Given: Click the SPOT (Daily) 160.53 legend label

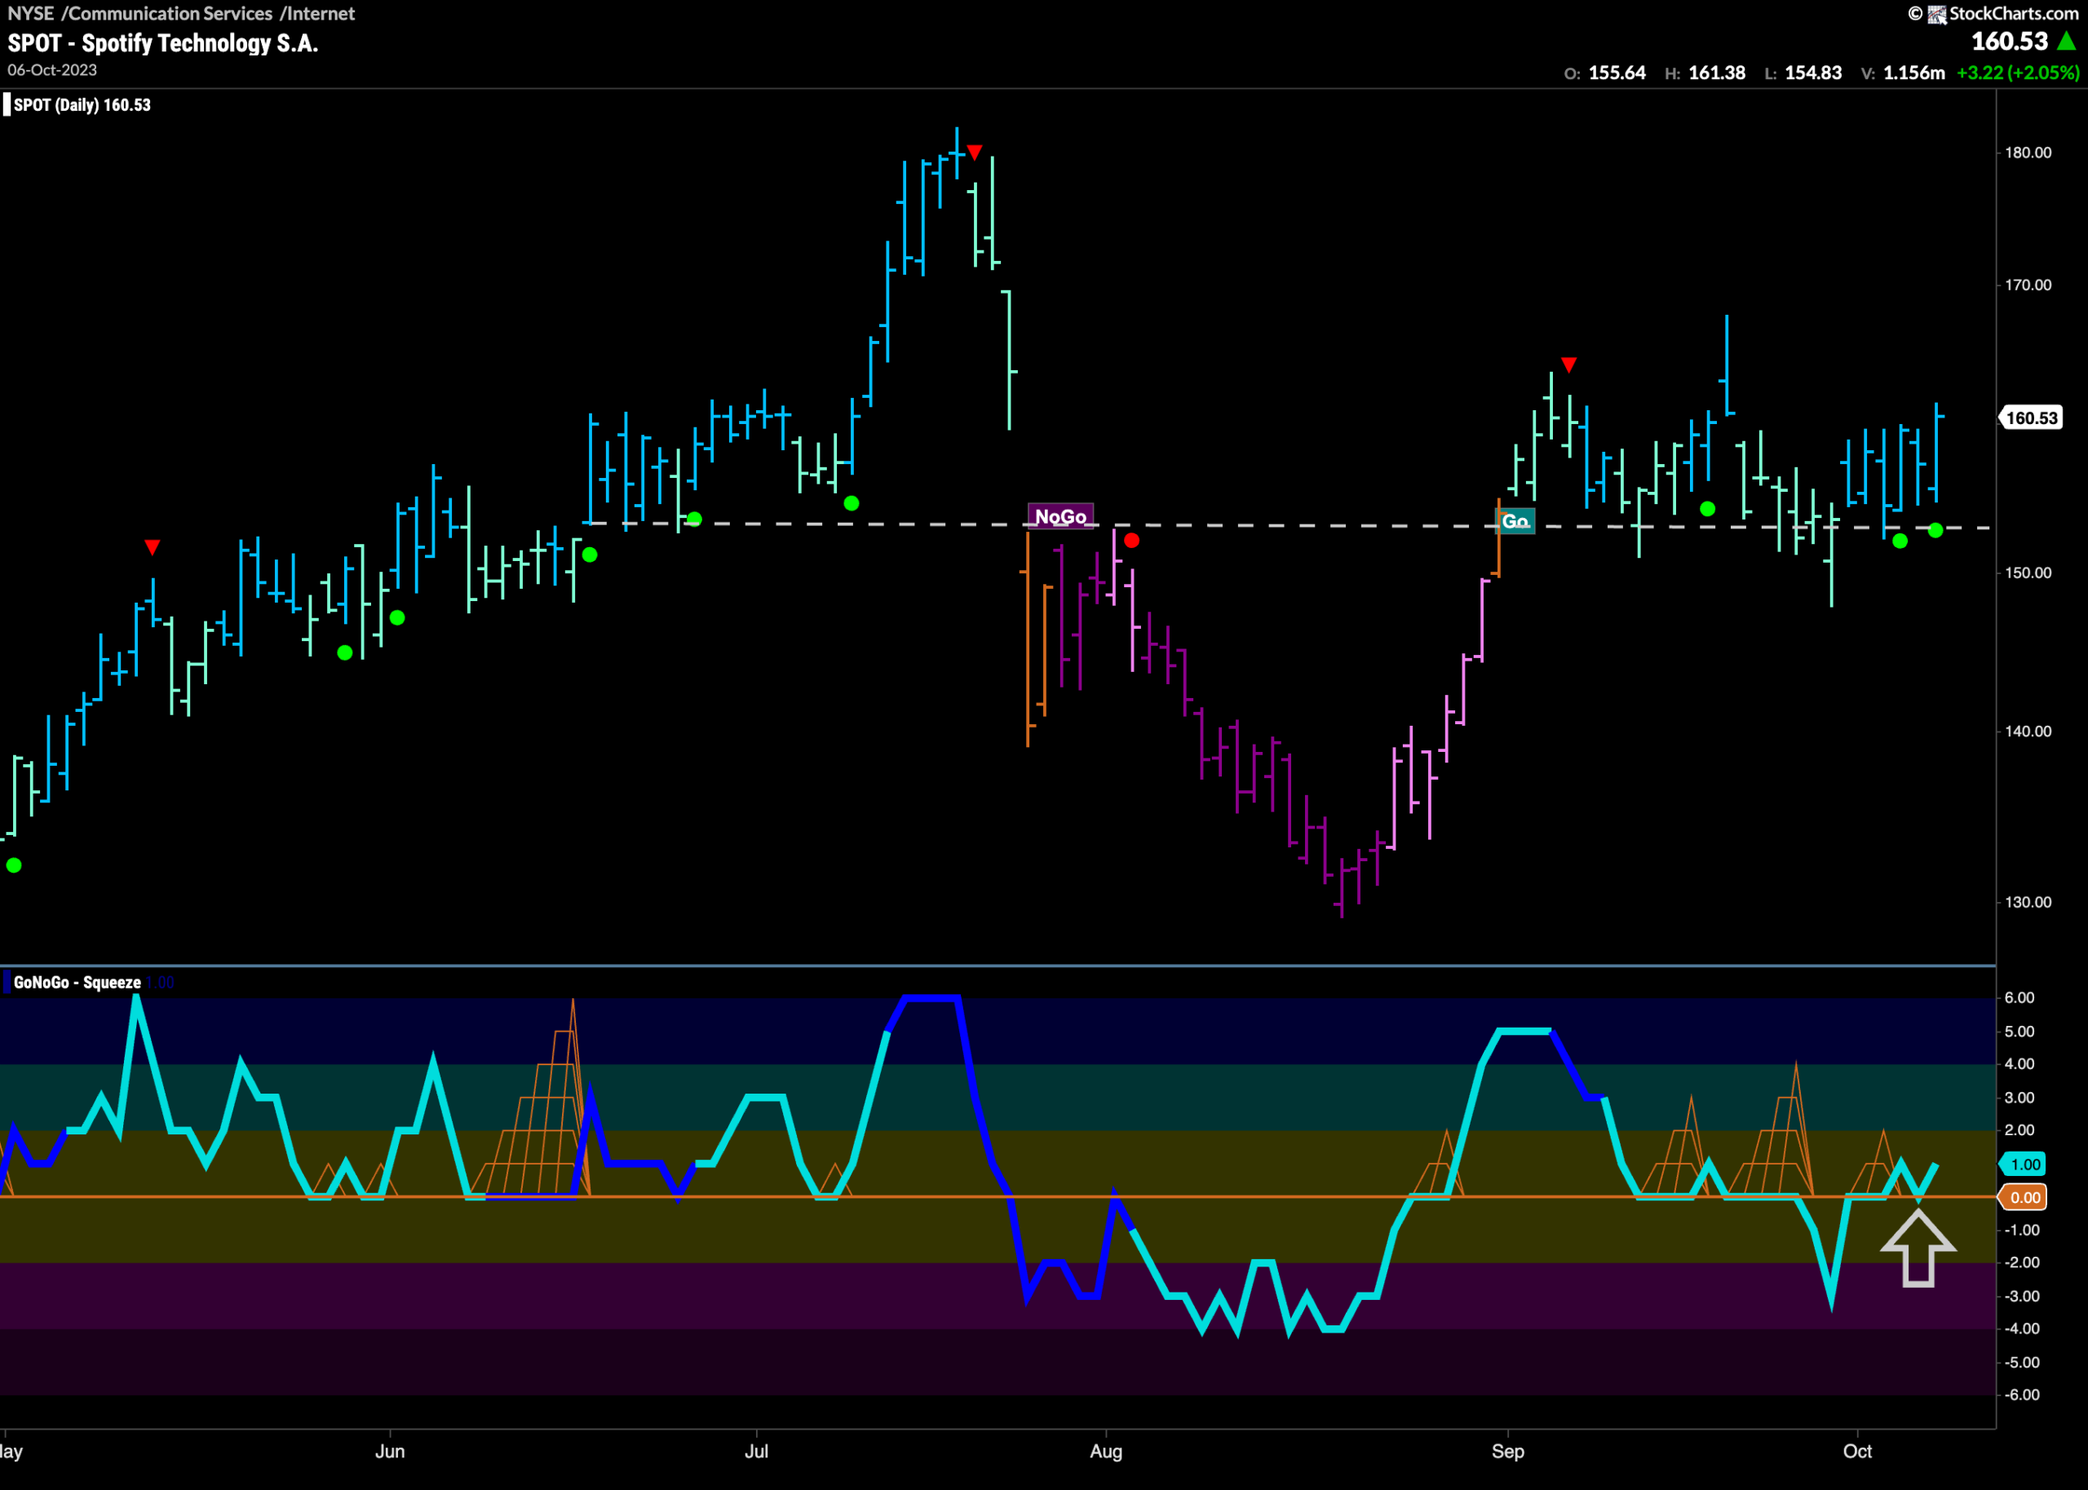Looking at the screenshot, I should pyautogui.click(x=82, y=104).
